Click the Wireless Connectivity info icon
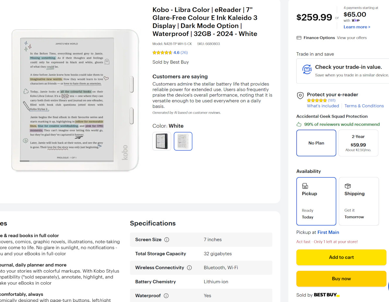The width and height of the screenshot is (389, 302). (189, 268)
